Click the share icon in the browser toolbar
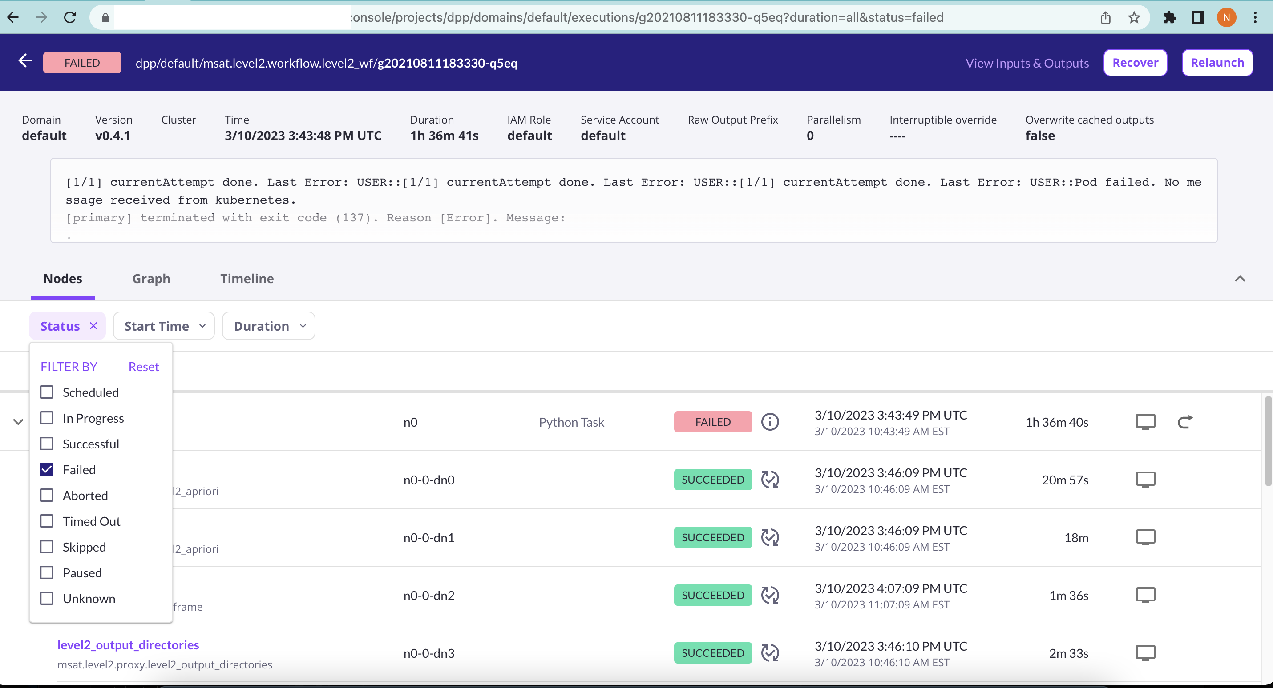Image resolution: width=1273 pixels, height=688 pixels. pos(1106,17)
